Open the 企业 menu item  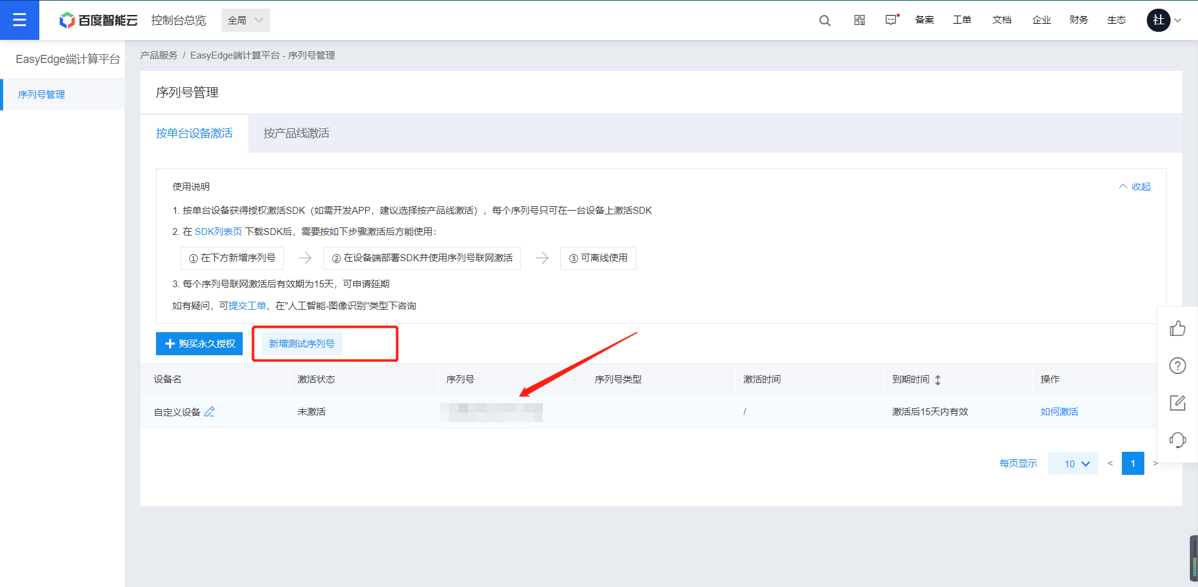click(x=1041, y=20)
